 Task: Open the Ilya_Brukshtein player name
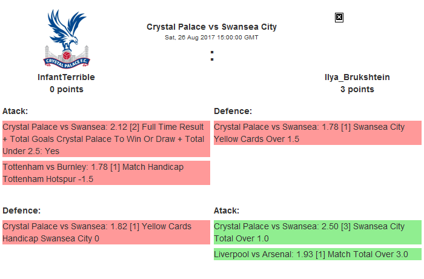click(x=357, y=77)
